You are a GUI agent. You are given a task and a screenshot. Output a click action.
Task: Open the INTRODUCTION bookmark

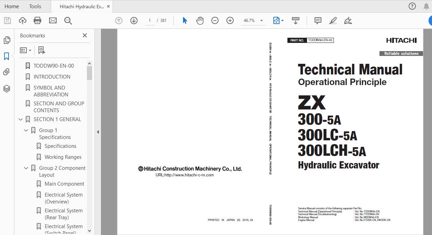(x=52, y=77)
